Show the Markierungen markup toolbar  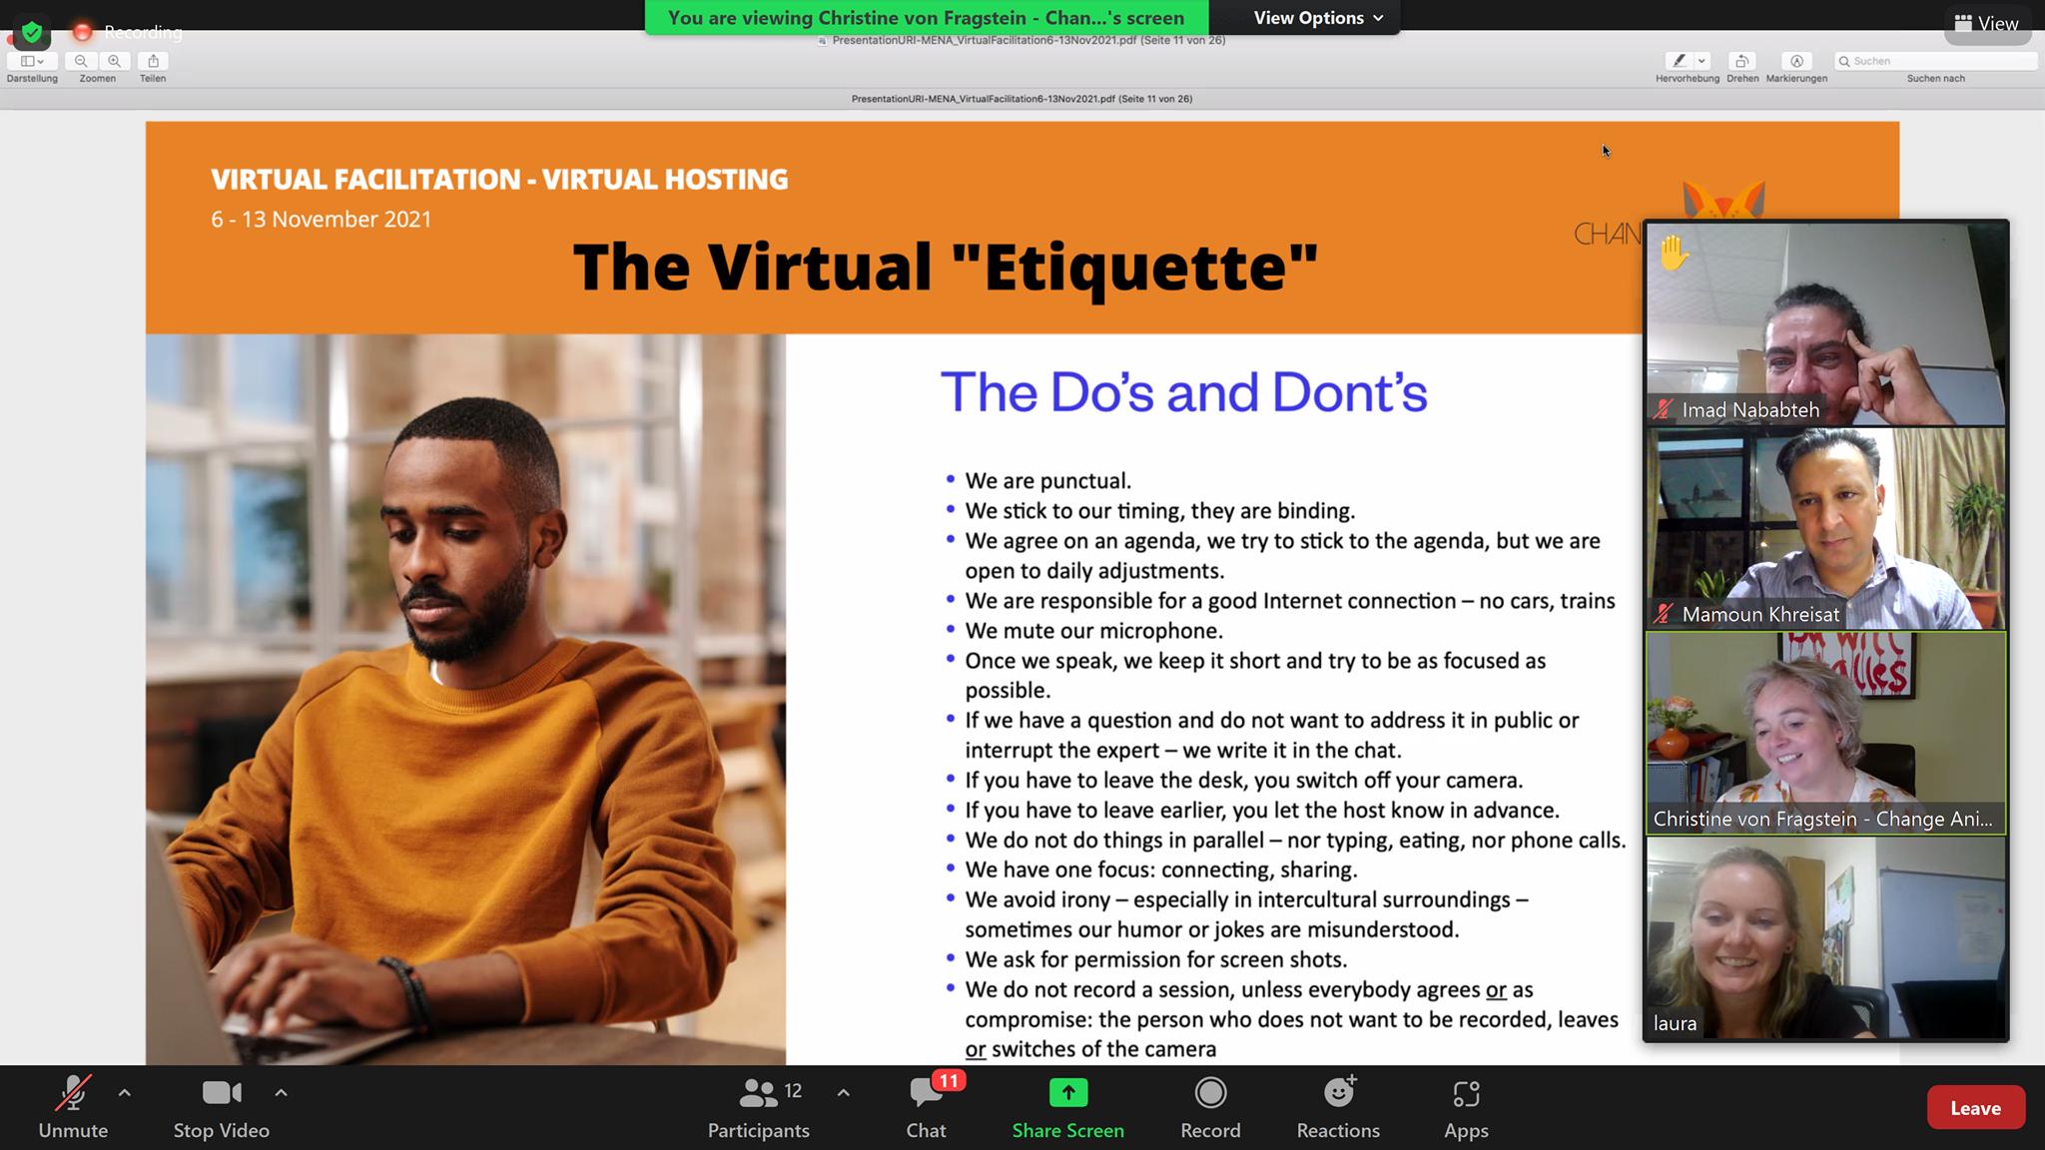coord(1796,61)
